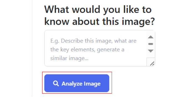Click the scrollbar down arrow in the textarea

click(x=150, y=51)
